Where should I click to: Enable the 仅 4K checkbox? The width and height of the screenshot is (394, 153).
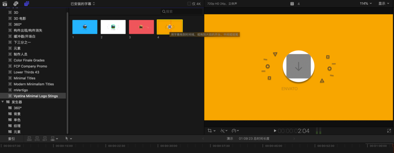tap(189, 4)
